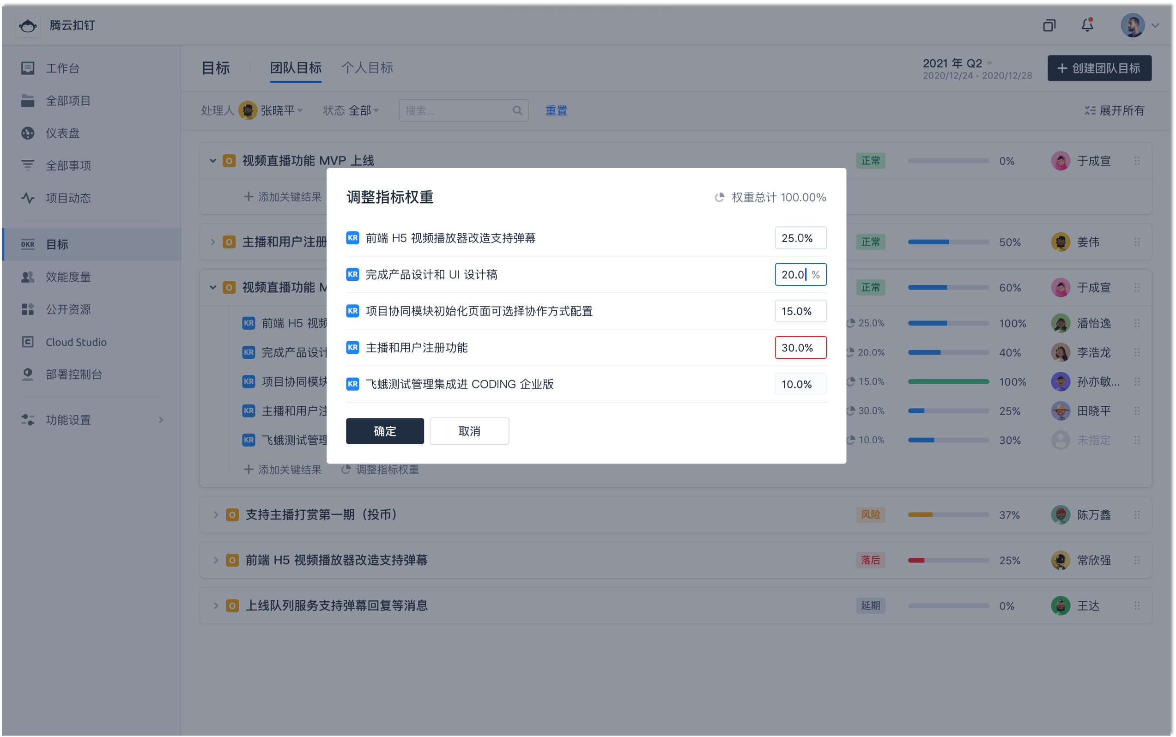View 全部事项 items list
The height and width of the screenshot is (737, 1176).
tap(68, 165)
